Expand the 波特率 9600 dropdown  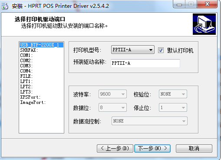(x=112, y=94)
